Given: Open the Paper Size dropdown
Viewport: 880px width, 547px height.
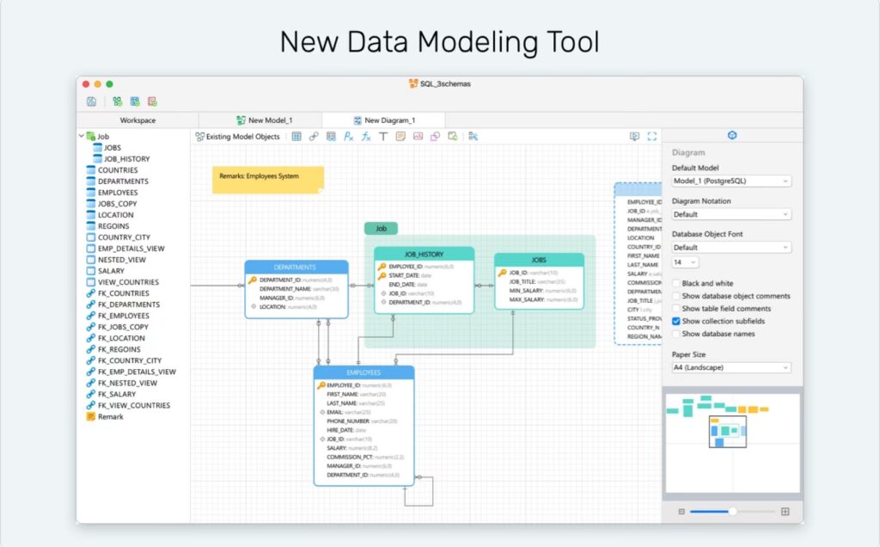Looking at the screenshot, I should (x=731, y=368).
